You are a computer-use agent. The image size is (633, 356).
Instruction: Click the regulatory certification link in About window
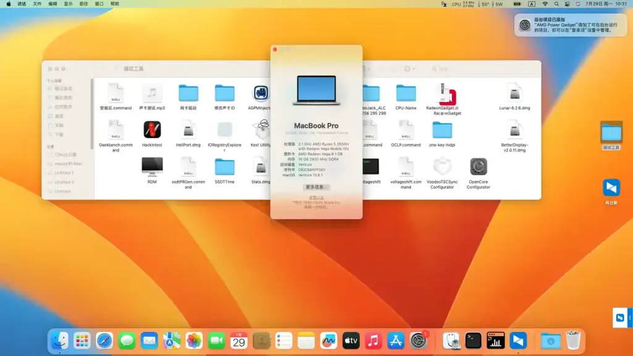pos(316,198)
